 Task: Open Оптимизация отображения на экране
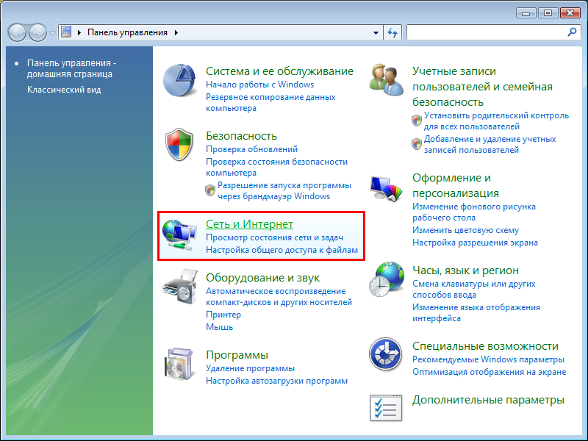click(x=490, y=372)
